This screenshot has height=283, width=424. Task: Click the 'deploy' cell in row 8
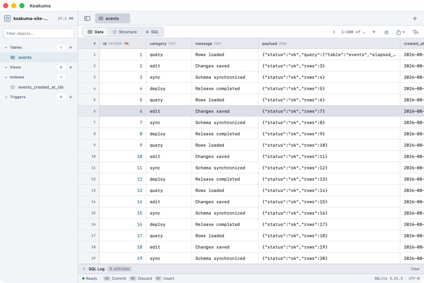pyautogui.click(x=169, y=134)
